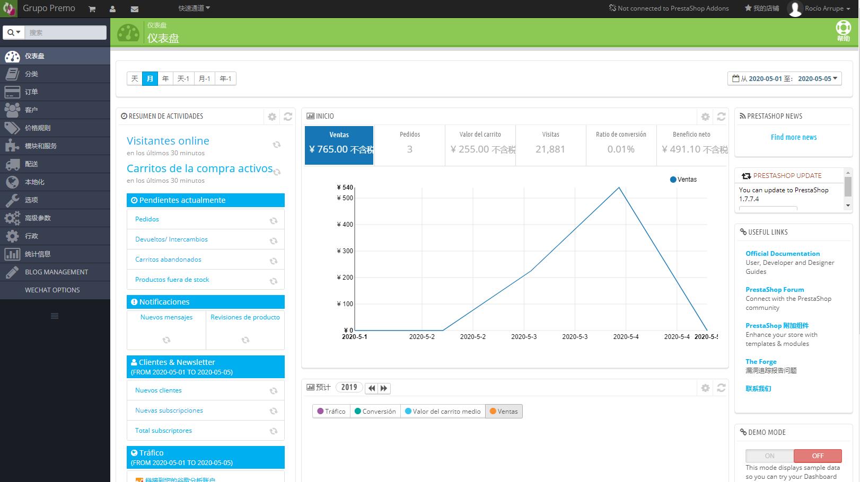Refresh the Resumen de Actividades panel
Viewport: 860px width, 482px height.
click(288, 117)
